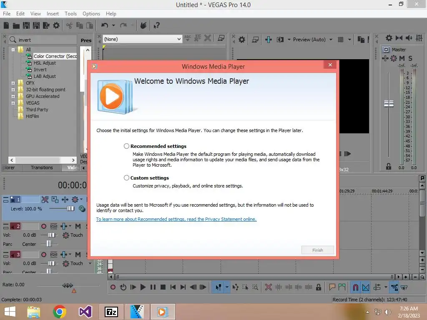
Task: Save the project with the floppy disk icon
Action: 26,25
